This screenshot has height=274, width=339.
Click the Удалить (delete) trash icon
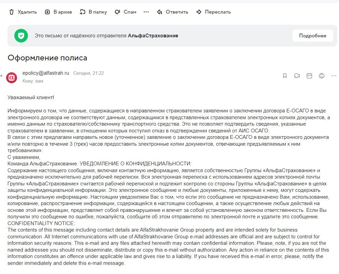coord(12,12)
